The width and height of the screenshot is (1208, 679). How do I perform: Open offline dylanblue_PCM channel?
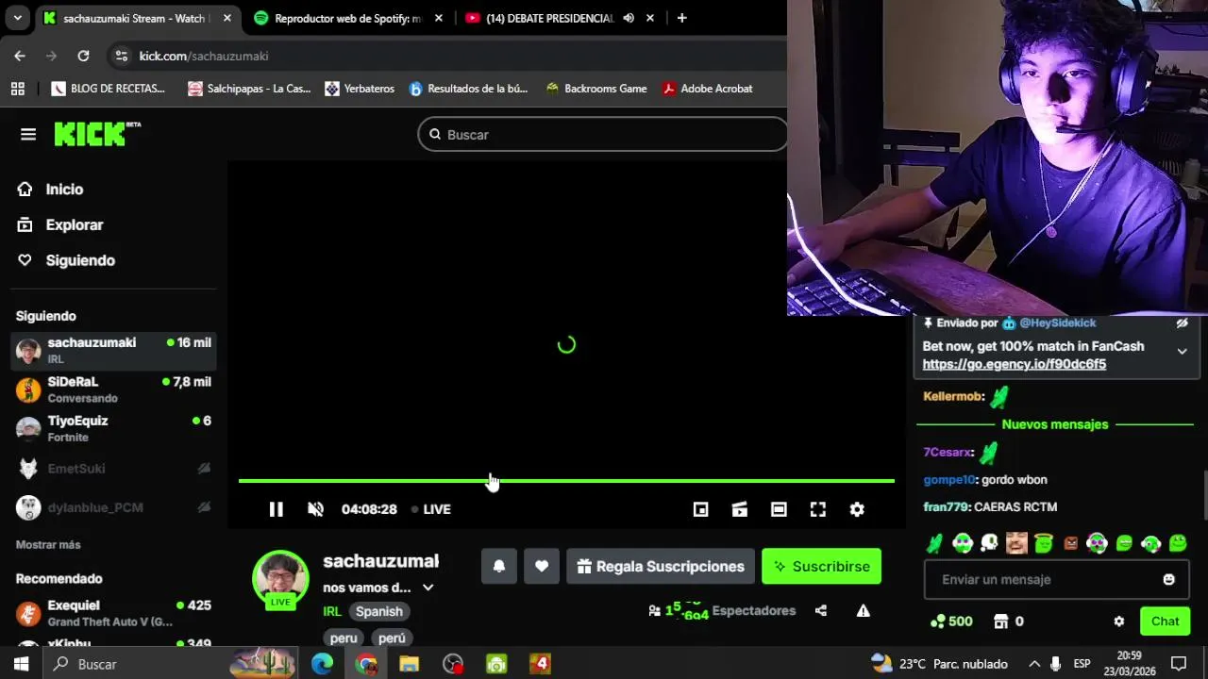[x=113, y=507]
